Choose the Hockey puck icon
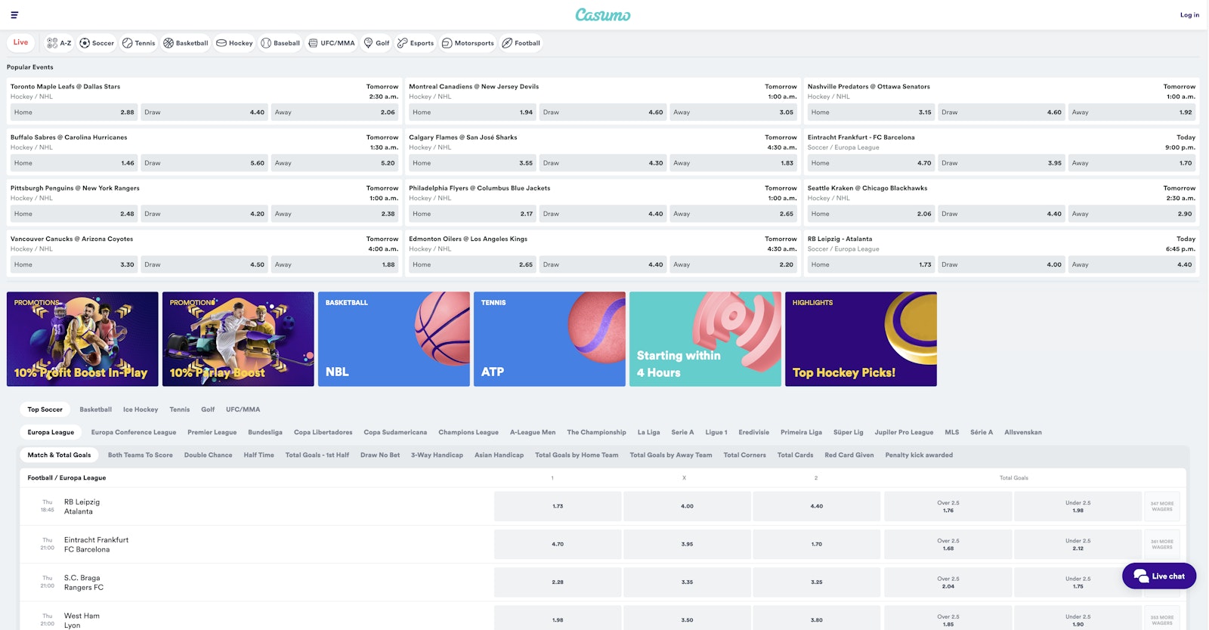Image resolution: width=1209 pixels, height=630 pixels. pos(221,43)
